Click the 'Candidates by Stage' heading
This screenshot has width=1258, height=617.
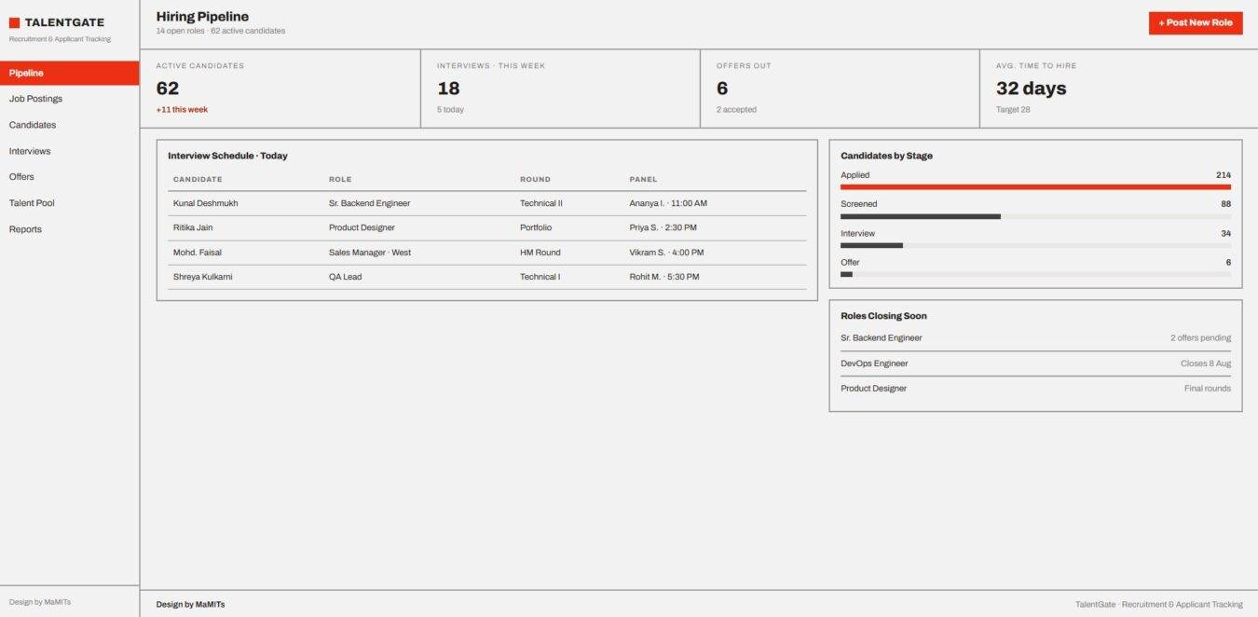[886, 156]
